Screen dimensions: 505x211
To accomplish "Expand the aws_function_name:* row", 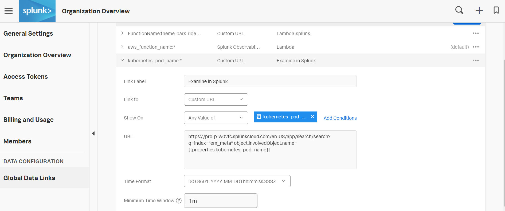I will (x=122, y=47).
